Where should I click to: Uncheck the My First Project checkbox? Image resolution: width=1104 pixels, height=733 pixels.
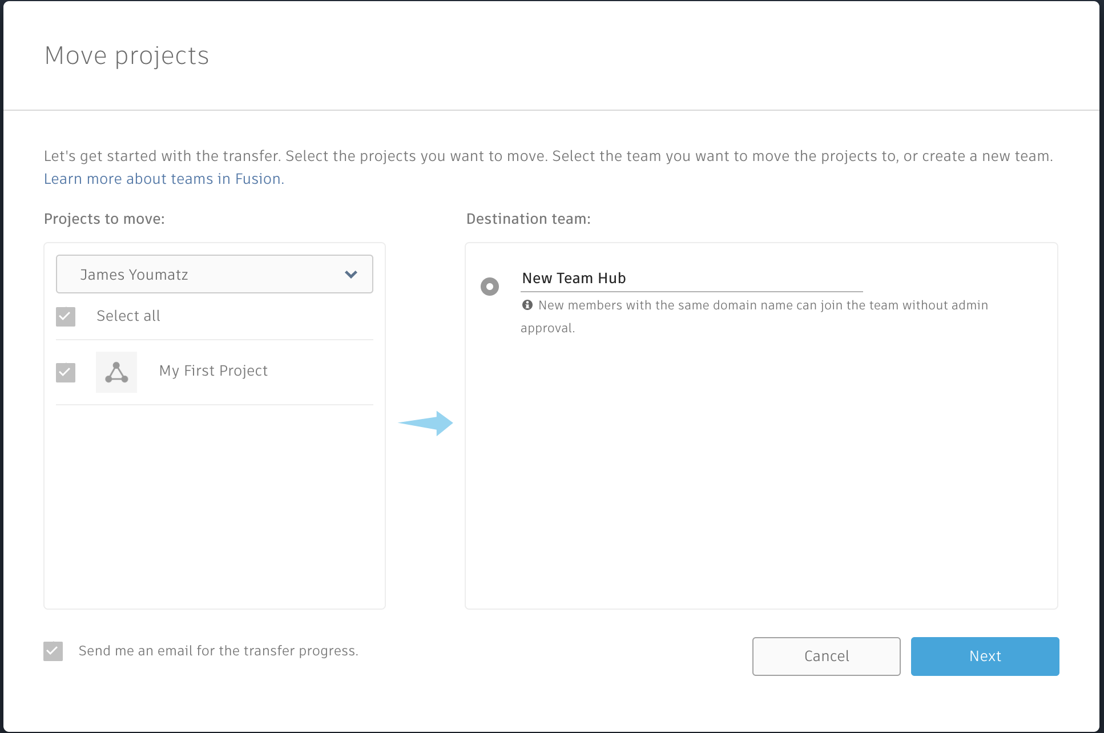[66, 372]
